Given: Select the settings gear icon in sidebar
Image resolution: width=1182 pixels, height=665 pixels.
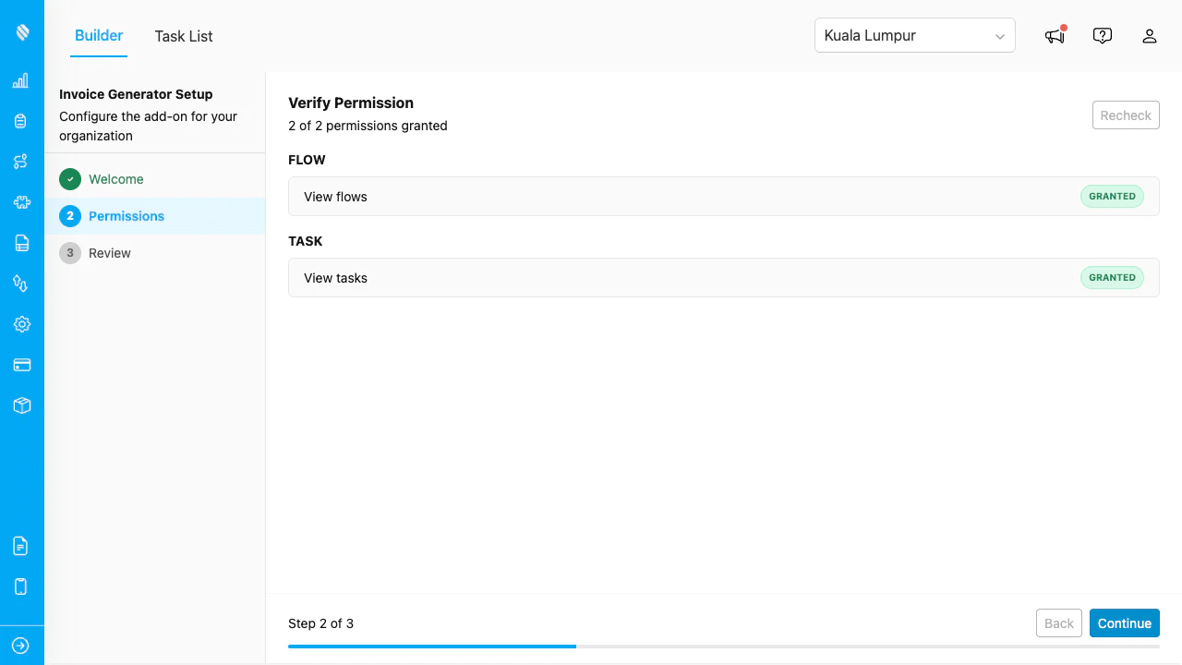Looking at the screenshot, I should click(20, 324).
